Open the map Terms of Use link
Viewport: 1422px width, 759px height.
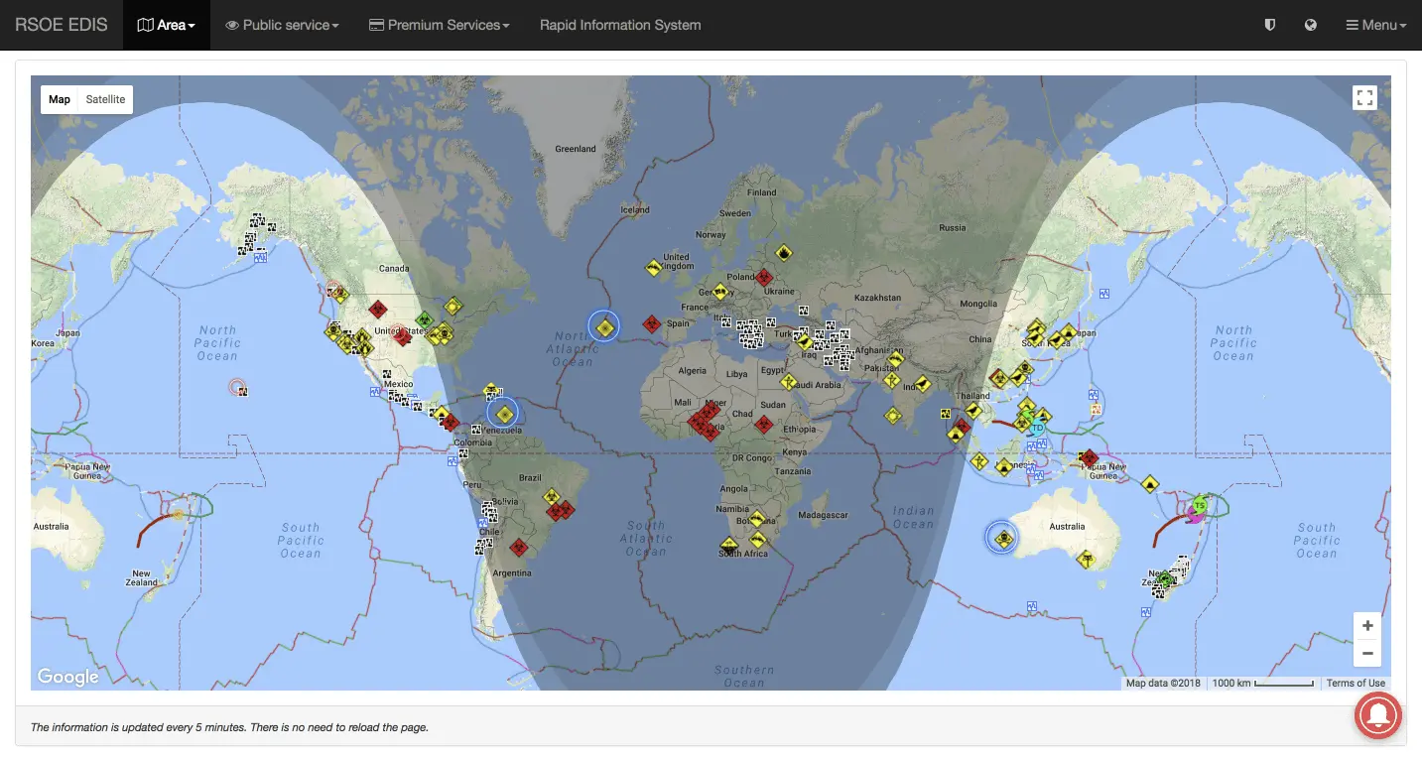[x=1356, y=683]
